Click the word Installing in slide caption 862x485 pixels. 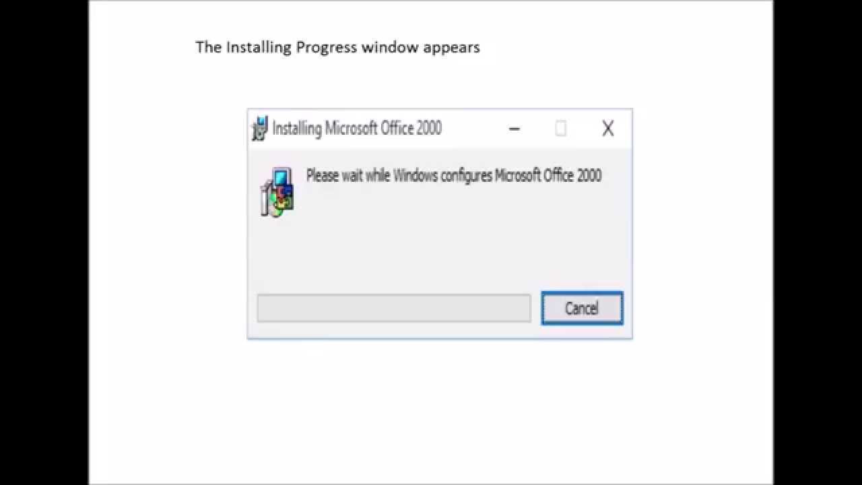click(x=259, y=47)
